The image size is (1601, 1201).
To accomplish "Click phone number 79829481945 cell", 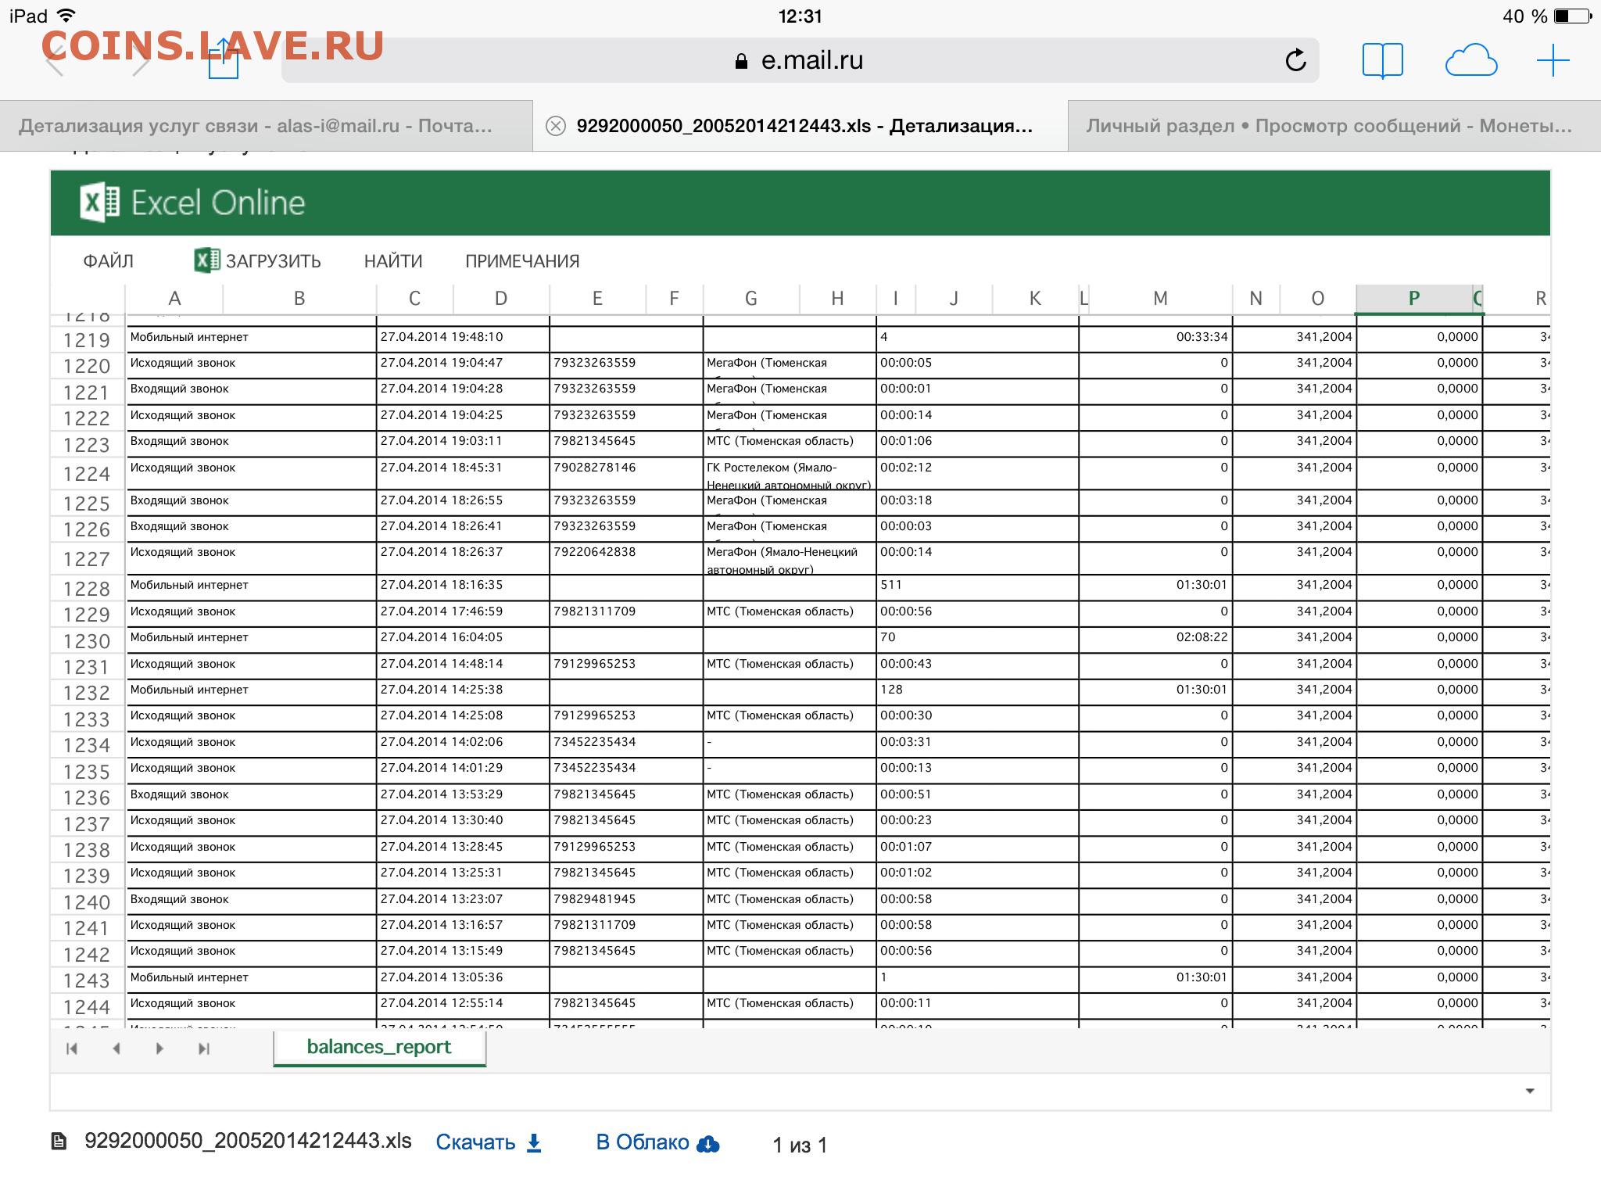I will point(626,902).
